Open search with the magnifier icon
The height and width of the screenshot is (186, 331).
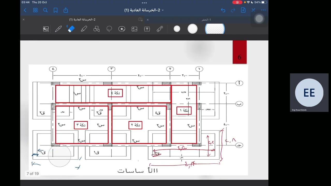(x=46, y=10)
